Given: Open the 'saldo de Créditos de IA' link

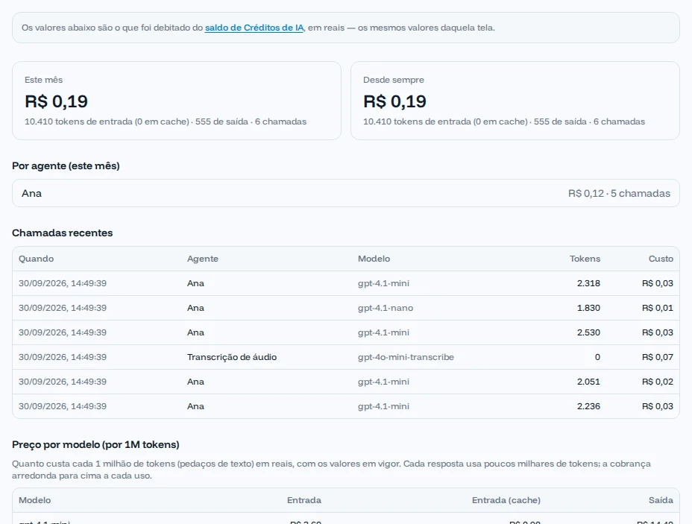Looking at the screenshot, I should point(254,28).
